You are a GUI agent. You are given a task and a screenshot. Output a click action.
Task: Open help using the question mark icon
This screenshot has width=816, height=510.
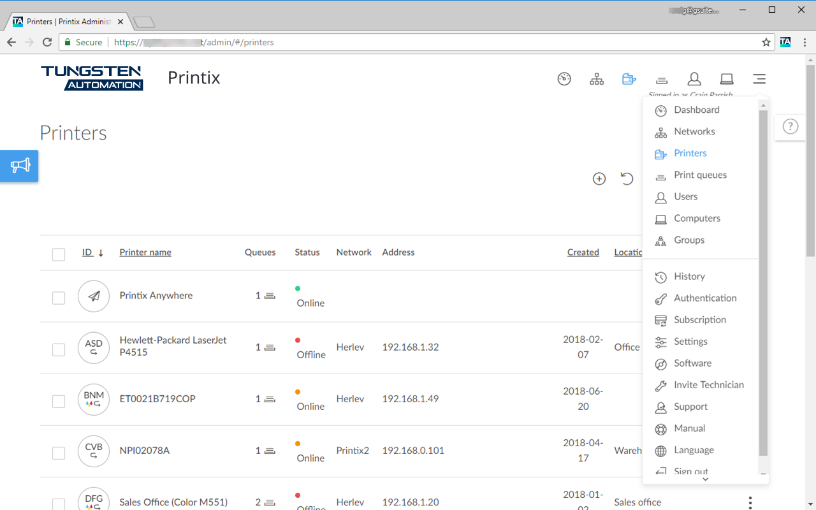pyautogui.click(x=790, y=126)
